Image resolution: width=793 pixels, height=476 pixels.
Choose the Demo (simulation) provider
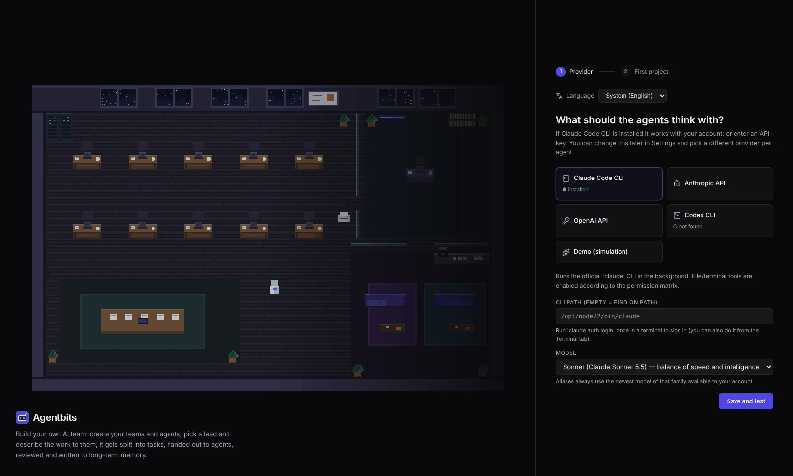click(x=609, y=252)
